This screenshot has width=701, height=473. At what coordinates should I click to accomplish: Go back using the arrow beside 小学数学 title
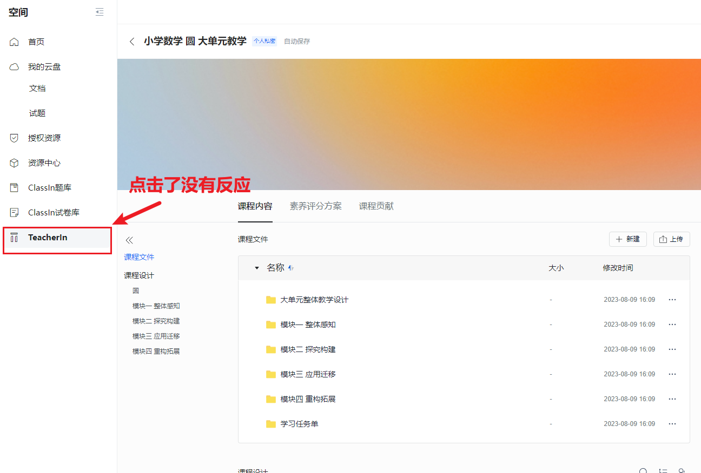click(x=132, y=42)
